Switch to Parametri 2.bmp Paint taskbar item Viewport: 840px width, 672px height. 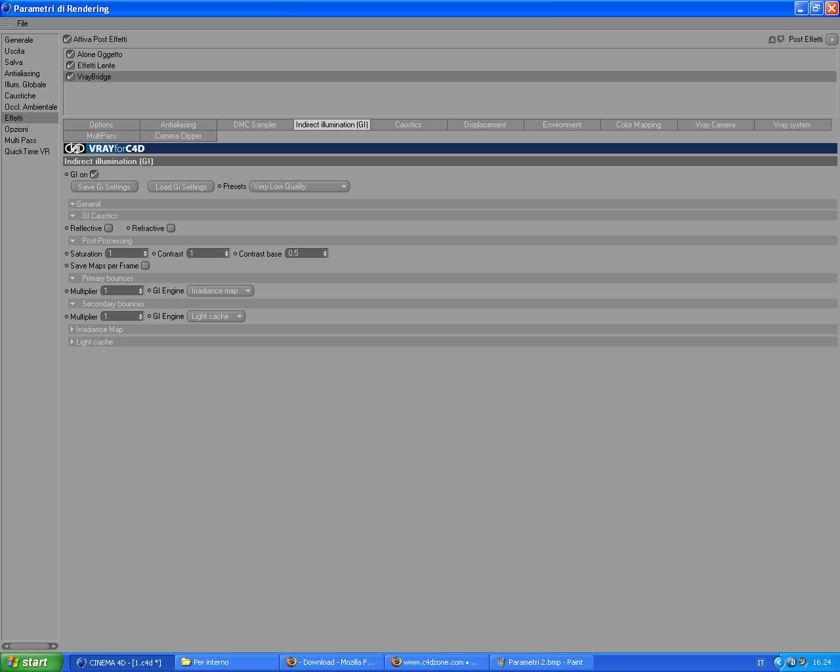541,662
